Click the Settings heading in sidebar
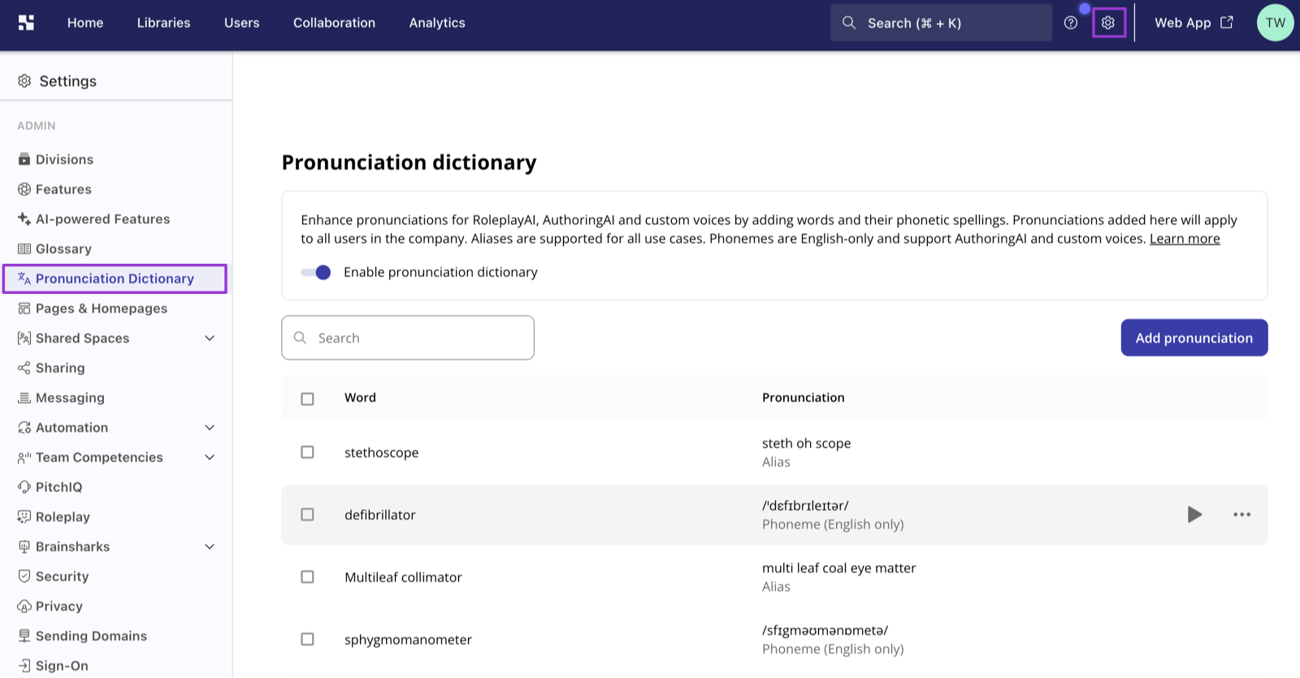This screenshot has width=1300, height=678. pos(67,81)
